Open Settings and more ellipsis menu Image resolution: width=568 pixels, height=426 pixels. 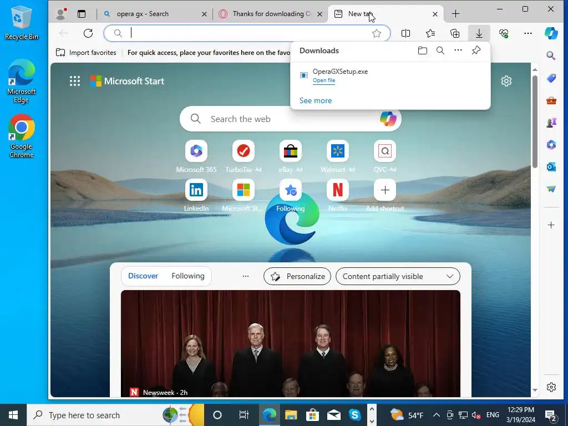tap(528, 33)
